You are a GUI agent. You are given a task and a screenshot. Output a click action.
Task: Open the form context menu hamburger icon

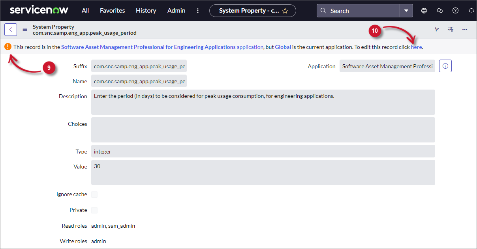point(25,30)
